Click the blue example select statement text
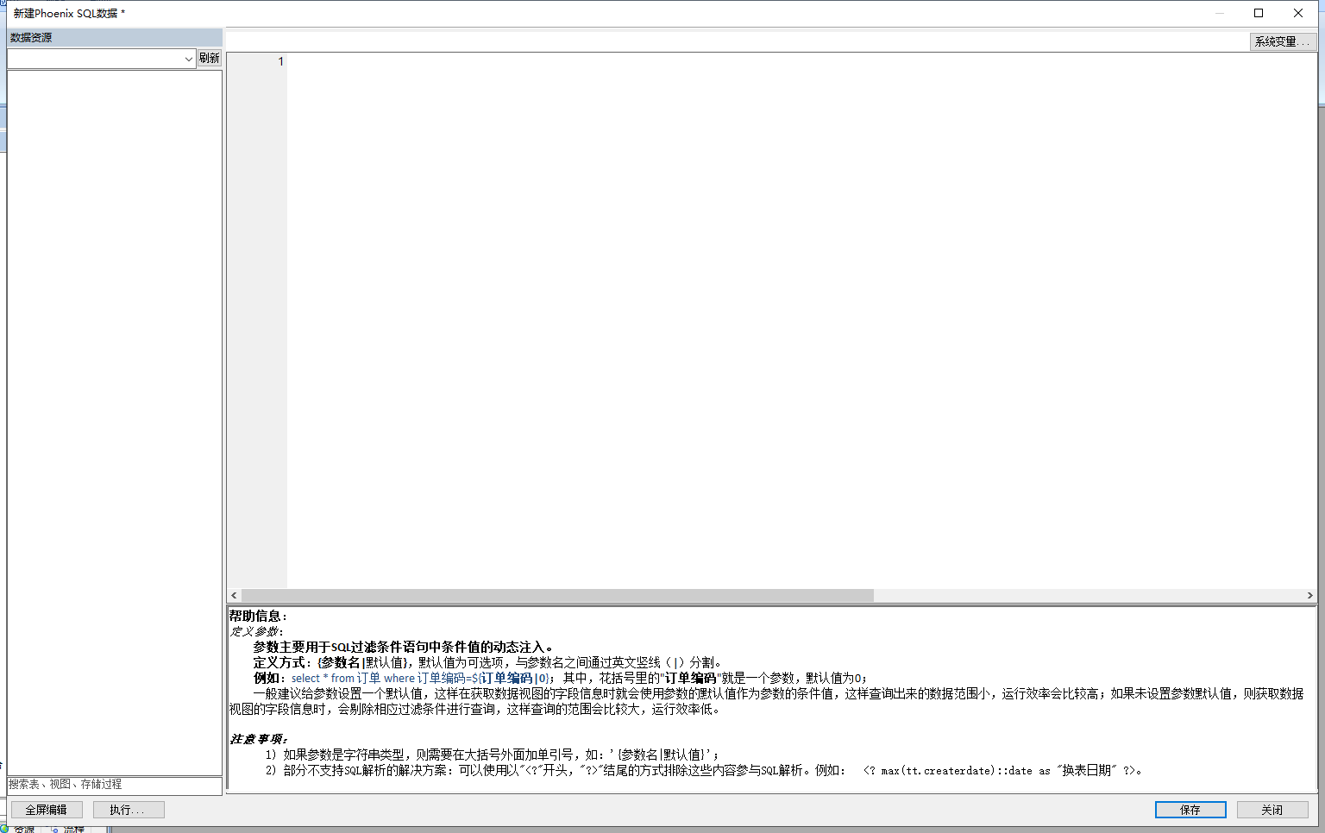Viewport: 1325px width, 833px height. [420, 679]
